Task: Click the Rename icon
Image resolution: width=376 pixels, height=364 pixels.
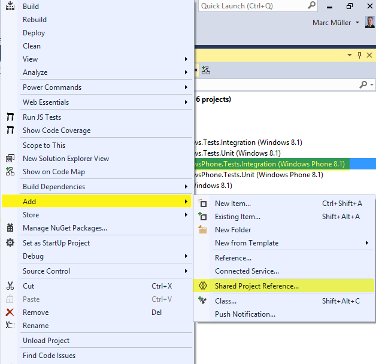Action: (x=10, y=325)
